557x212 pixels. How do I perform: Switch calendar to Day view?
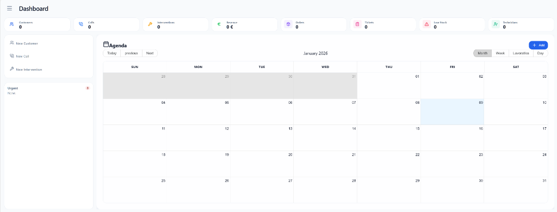[540, 53]
